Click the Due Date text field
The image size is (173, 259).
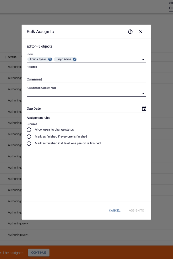[x=84, y=108]
